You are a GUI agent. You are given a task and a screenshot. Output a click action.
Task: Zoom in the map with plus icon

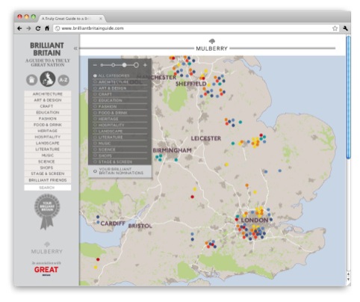[145, 65]
